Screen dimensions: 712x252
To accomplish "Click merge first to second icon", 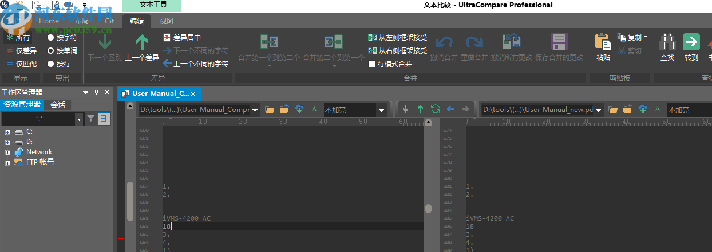I will point(268,42).
